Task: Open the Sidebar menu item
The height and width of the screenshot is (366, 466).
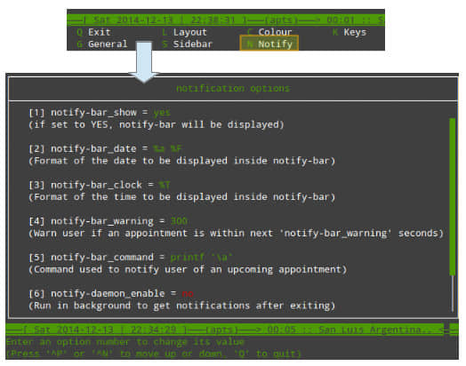Action: coord(188,44)
